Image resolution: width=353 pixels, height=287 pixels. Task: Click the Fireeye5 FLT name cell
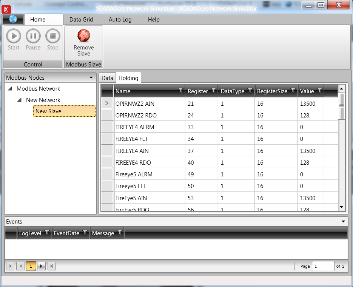tap(150, 186)
